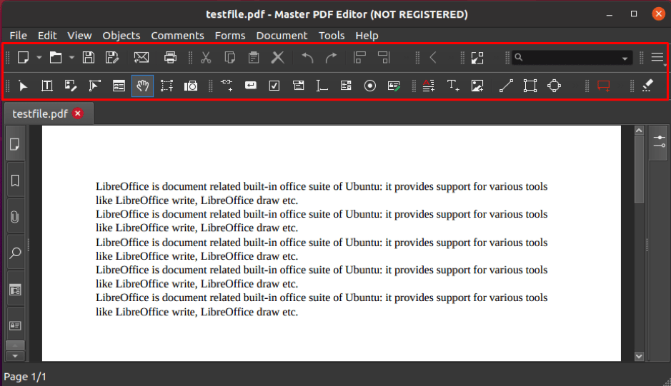671x386 pixels.
Task: Open the search field dropdown arrow
Action: (625, 58)
